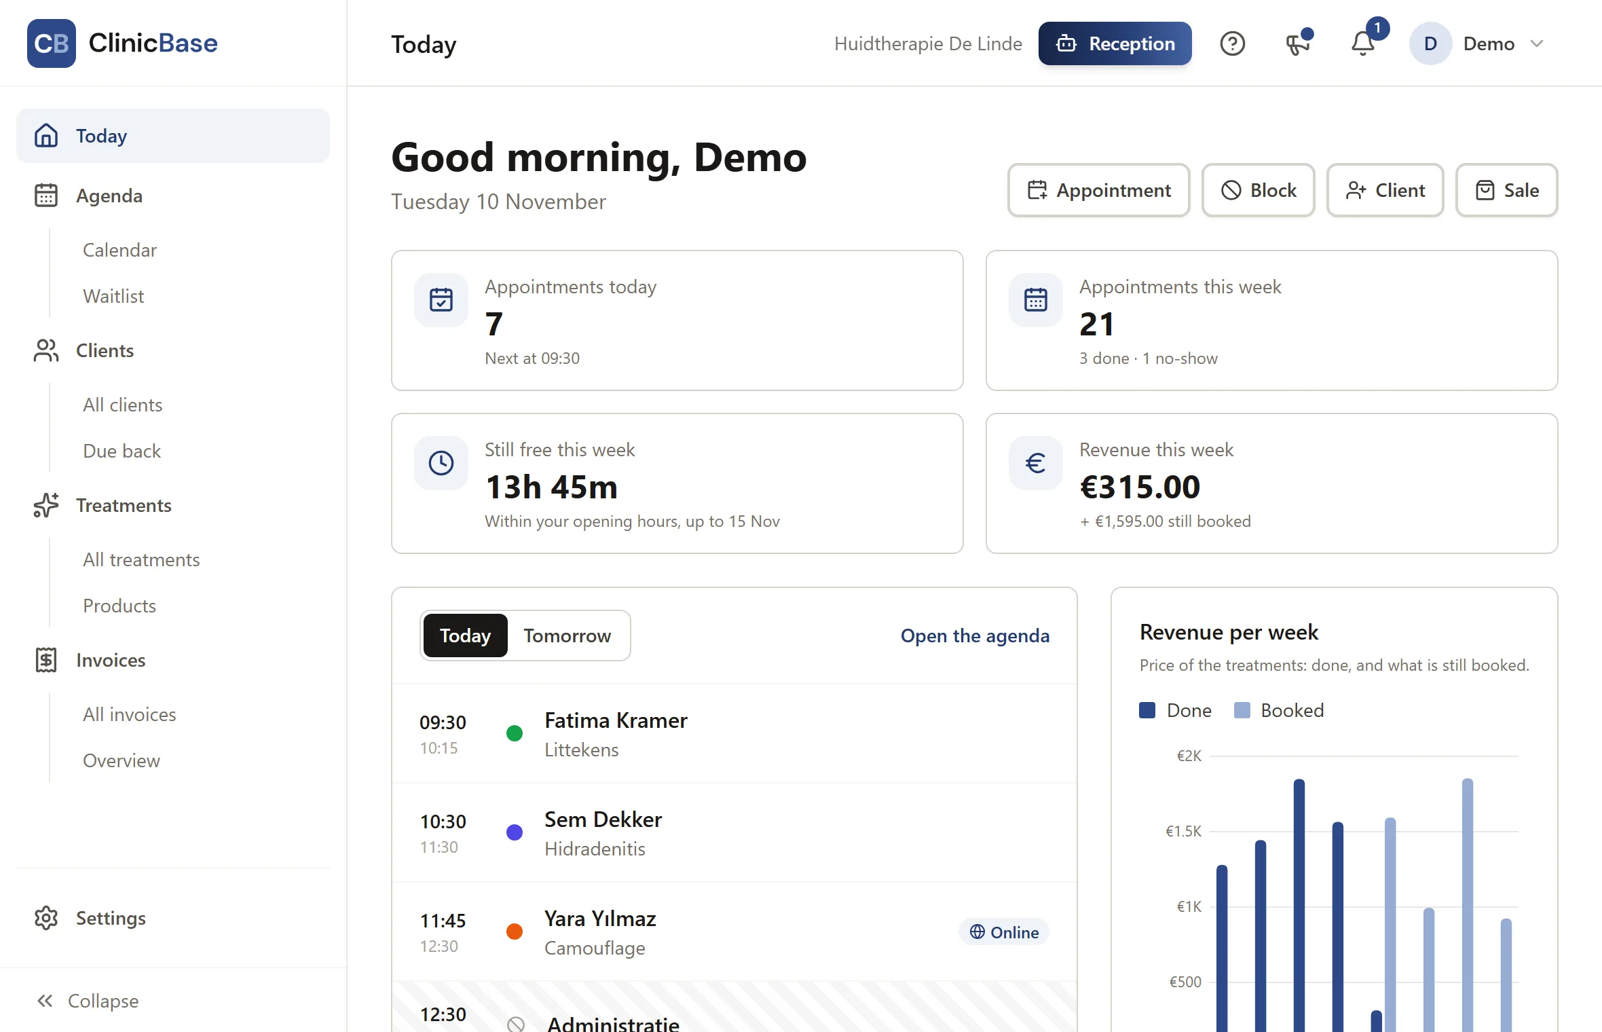The width and height of the screenshot is (1602, 1032).
Task: Open Yara Yılmaz's Camouflage appointment
Action: tap(734, 932)
